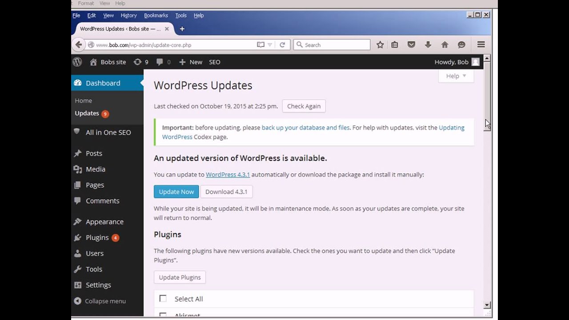Click the browser back arrow button

pos(79,44)
